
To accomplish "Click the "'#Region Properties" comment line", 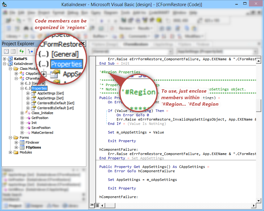I will (120, 72).
